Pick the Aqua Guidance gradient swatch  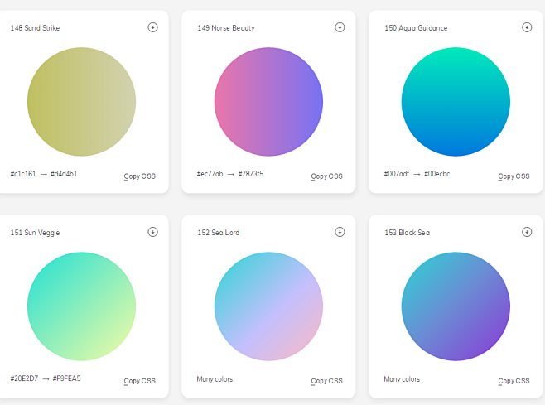[456, 102]
